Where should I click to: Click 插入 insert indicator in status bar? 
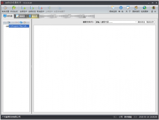(115, 117)
